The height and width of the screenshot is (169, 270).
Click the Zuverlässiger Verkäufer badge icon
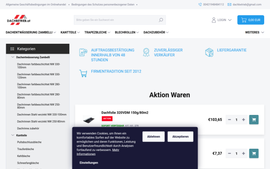pyautogui.click(x=146, y=52)
